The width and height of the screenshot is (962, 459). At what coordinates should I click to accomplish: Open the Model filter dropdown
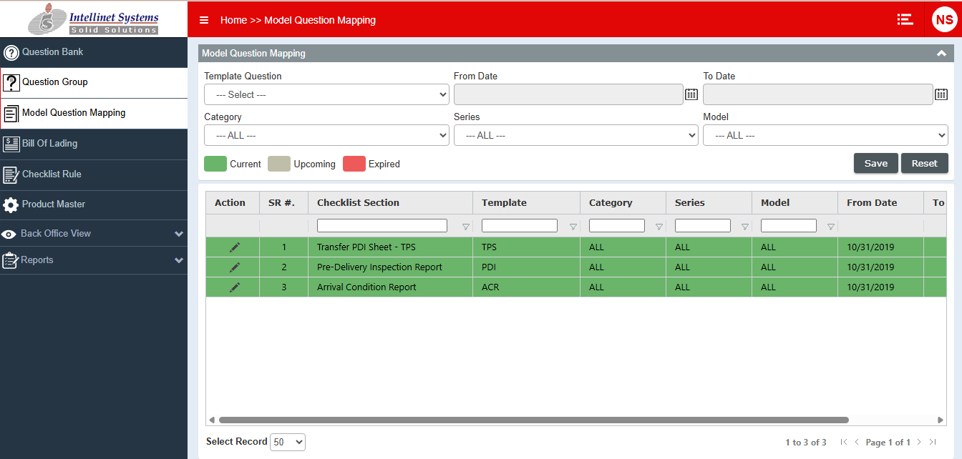coord(825,135)
